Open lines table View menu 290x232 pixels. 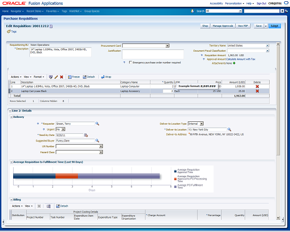tap(28, 77)
